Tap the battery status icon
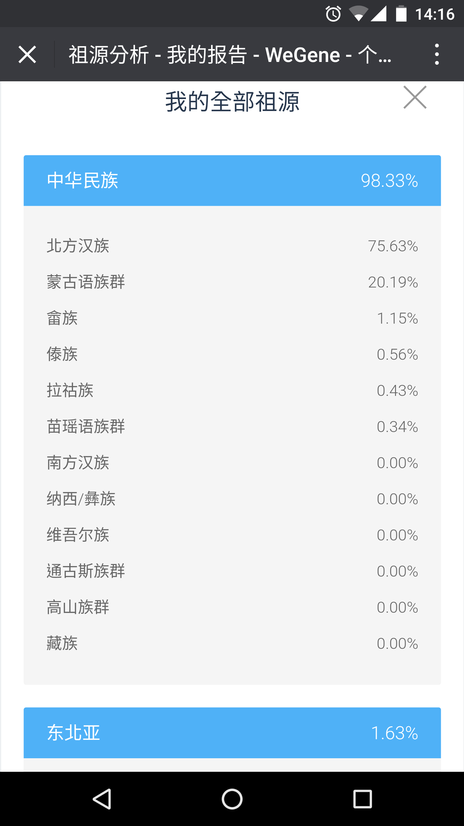This screenshot has height=826, width=464. (x=401, y=14)
